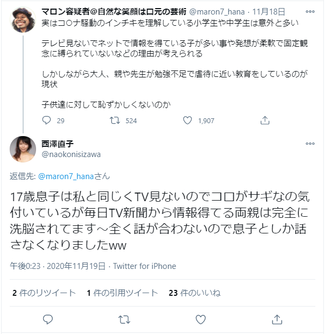Image resolution: width=325 pixels, height=334 pixels.
Task: Like the top tweet with 1,907 likes
Action: 187,120
